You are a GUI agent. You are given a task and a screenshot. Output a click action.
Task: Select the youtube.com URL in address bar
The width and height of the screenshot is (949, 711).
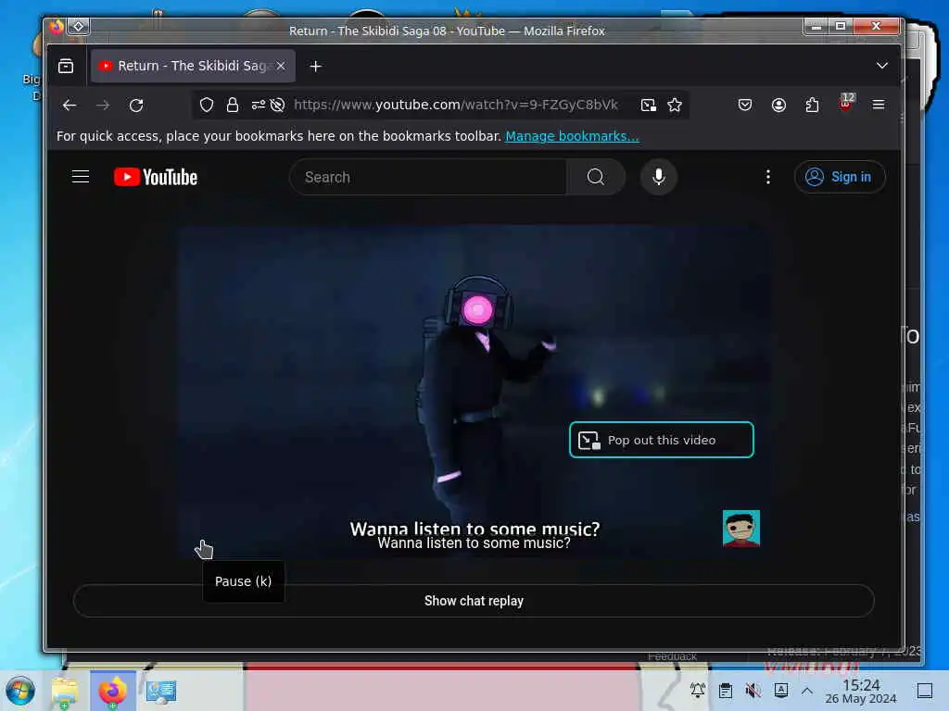point(456,105)
